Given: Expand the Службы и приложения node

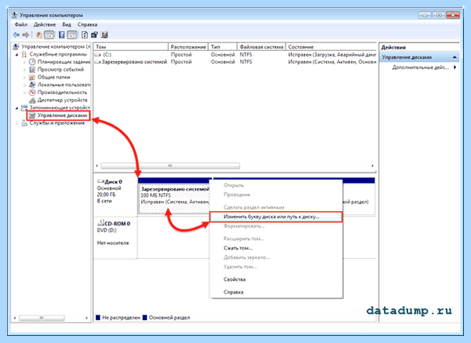Looking at the screenshot, I should 16,123.
